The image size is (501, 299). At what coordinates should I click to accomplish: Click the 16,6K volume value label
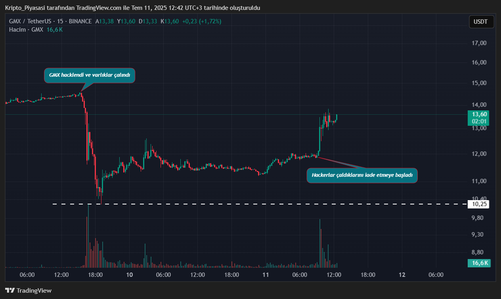coord(479,263)
